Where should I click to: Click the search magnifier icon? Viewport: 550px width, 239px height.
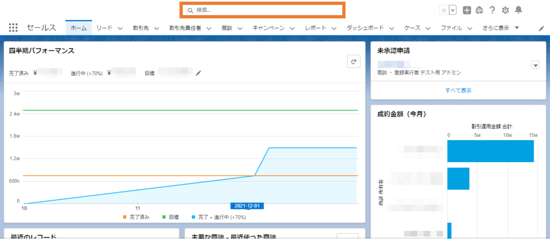coord(190,11)
